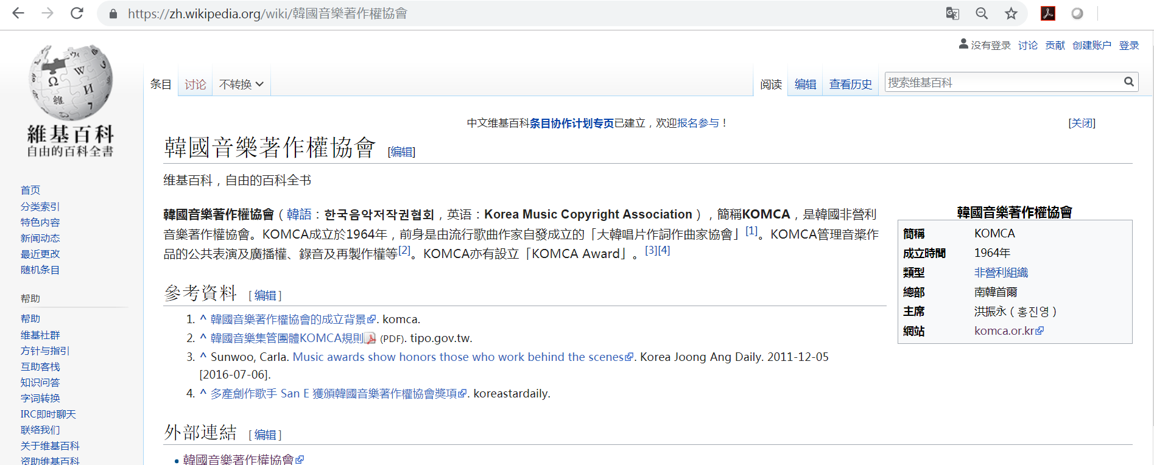Click the PDF icon next to KOMCA規則 reference
Screen dimensions: 1154x465
tap(370, 338)
